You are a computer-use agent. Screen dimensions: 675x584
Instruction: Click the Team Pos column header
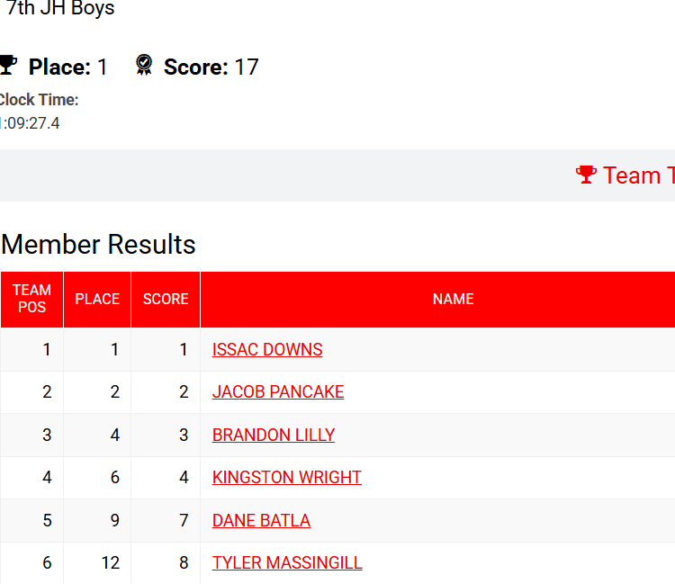(32, 299)
